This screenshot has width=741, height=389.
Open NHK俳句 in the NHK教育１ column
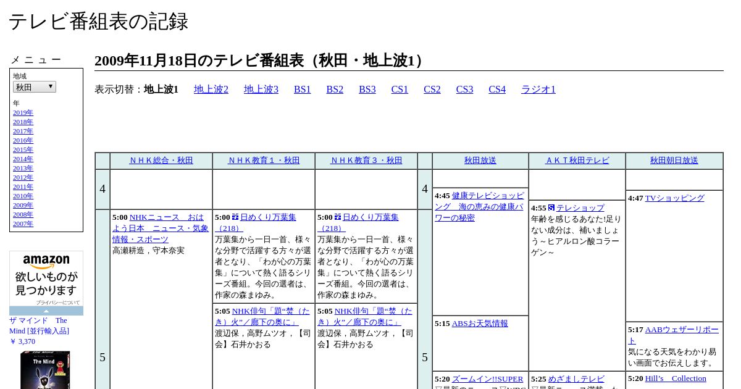(261, 317)
